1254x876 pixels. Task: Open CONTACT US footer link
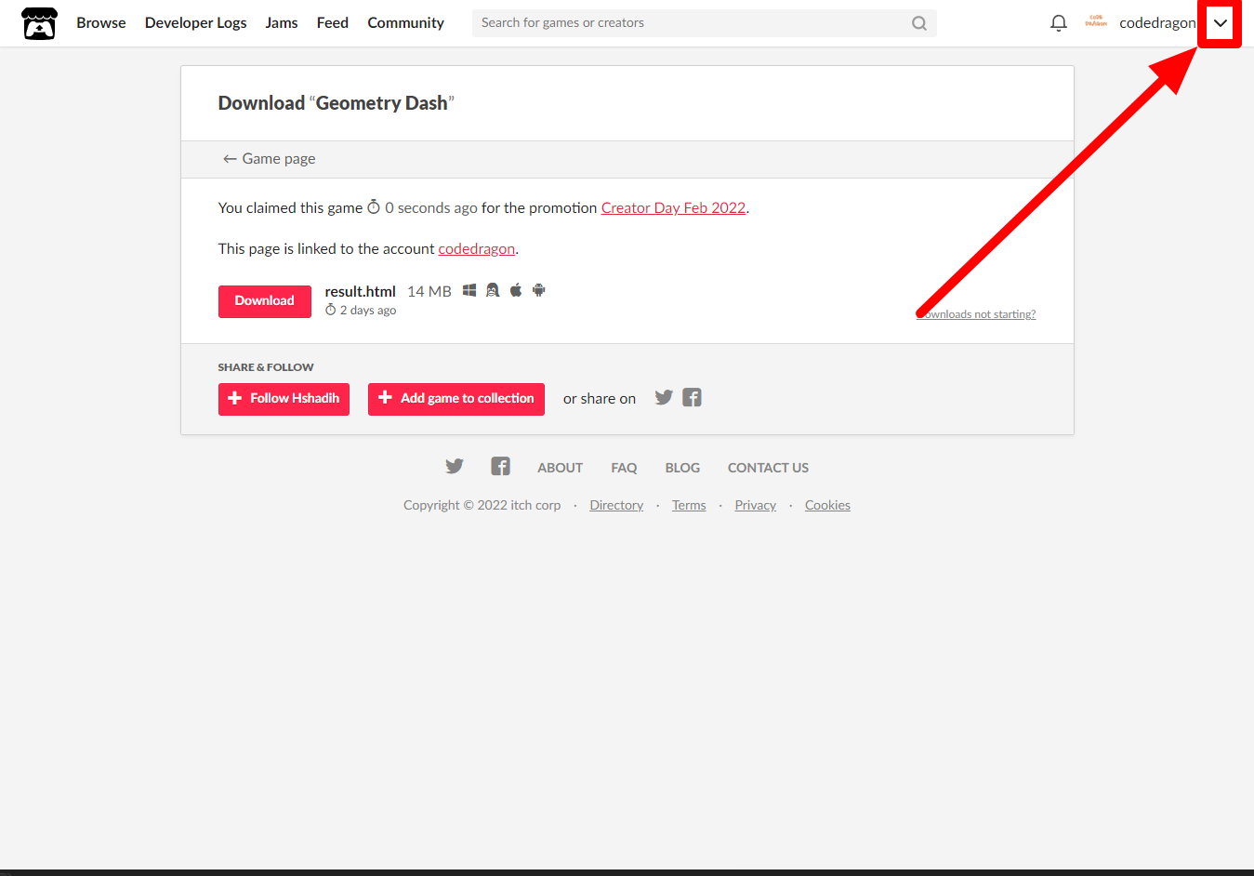point(768,468)
